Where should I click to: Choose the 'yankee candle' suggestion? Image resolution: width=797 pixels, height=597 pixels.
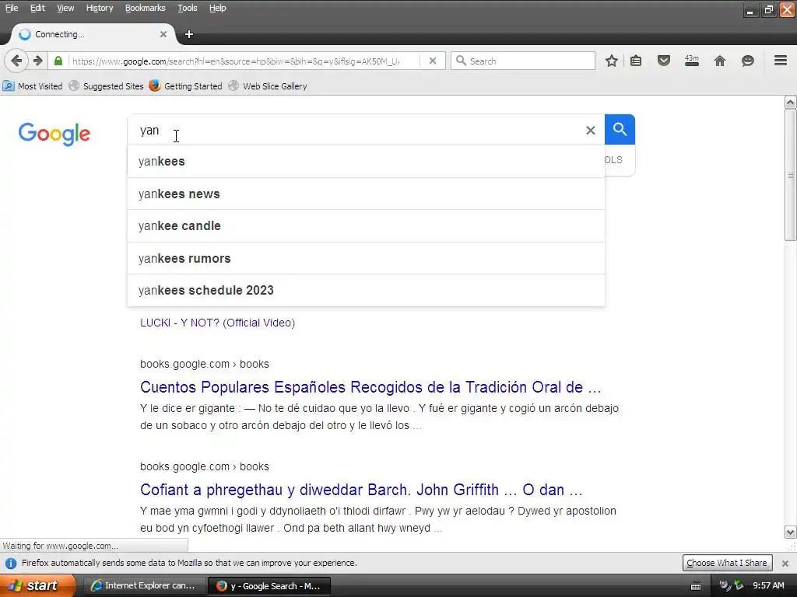coord(366,226)
